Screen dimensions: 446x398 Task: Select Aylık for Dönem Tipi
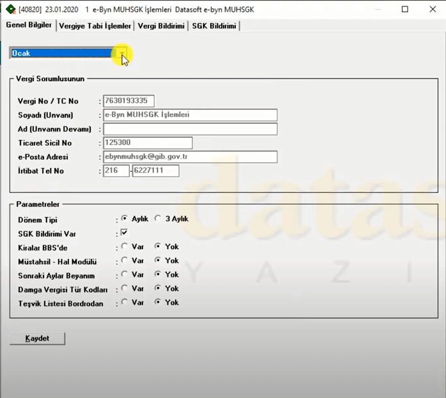point(125,218)
